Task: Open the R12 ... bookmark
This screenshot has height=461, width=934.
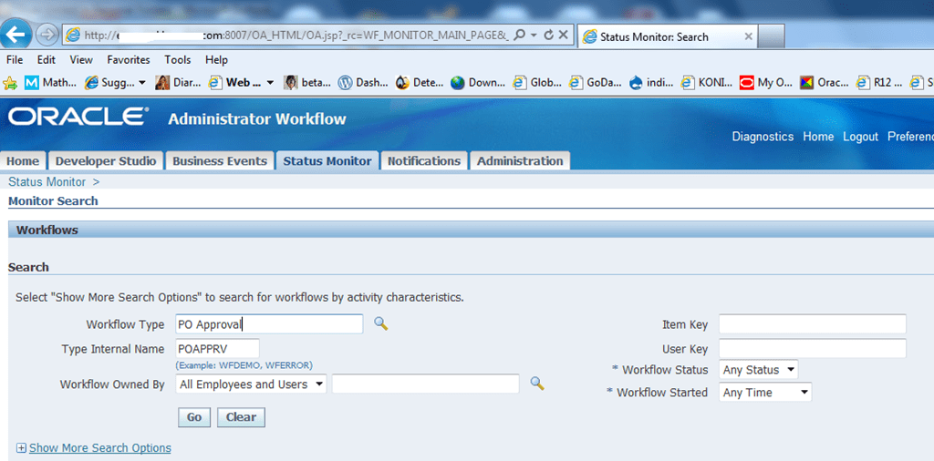Action: point(879,83)
